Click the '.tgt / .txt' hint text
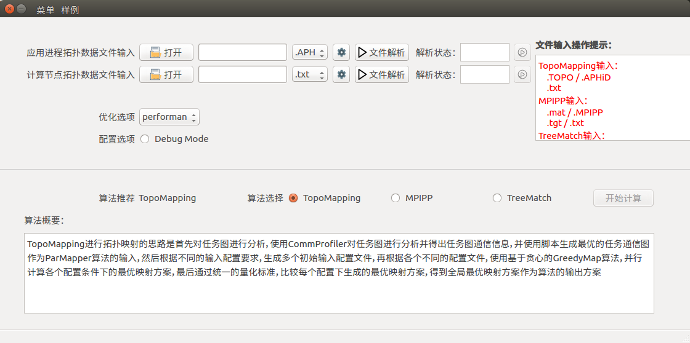The image size is (690, 343). pyautogui.click(x=565, y=123)
